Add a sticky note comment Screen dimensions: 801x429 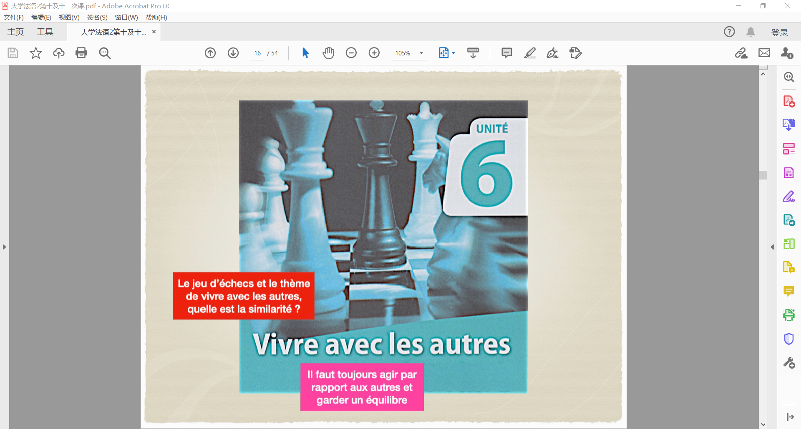pos(507,53)
